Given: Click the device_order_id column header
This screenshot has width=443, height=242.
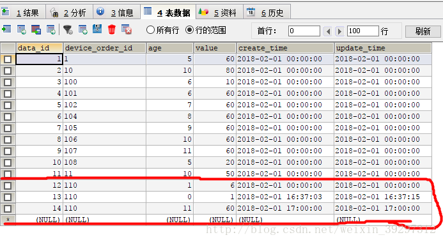Looking at the screenshot, I should point(105,48).
